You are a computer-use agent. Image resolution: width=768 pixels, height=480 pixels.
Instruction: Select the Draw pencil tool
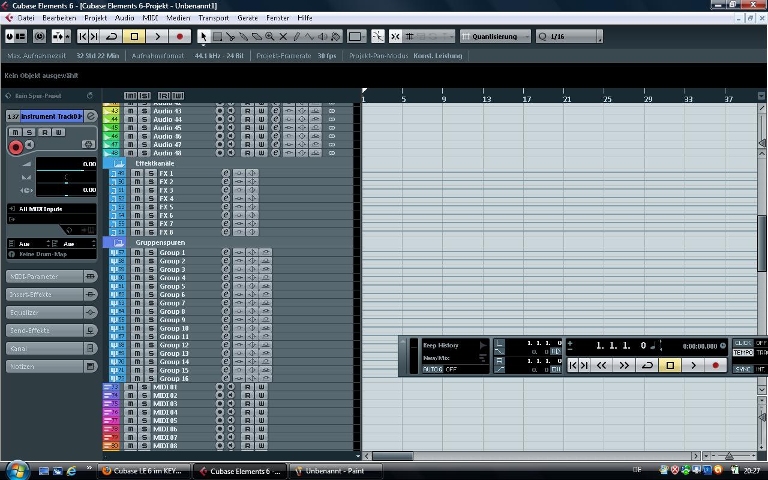click(296, 37)
